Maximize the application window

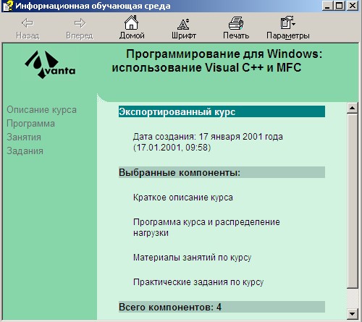339,6
